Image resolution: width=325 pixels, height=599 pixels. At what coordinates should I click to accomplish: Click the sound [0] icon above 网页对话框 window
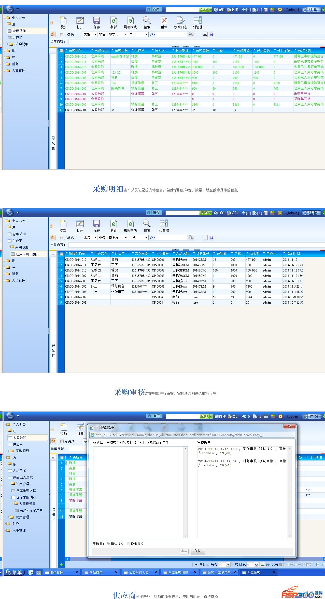pos(247,416)
